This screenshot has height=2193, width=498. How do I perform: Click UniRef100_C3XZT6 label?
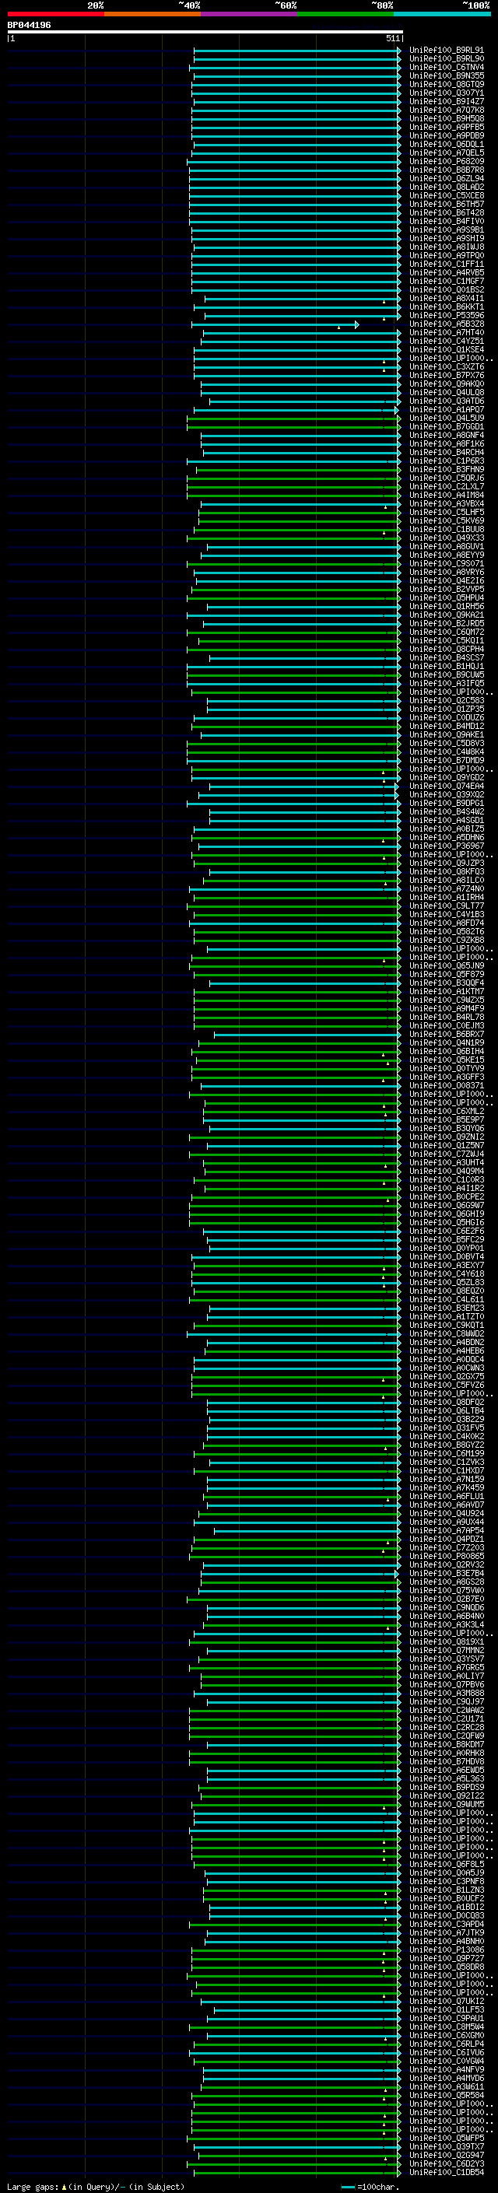[x=446, y=367]
